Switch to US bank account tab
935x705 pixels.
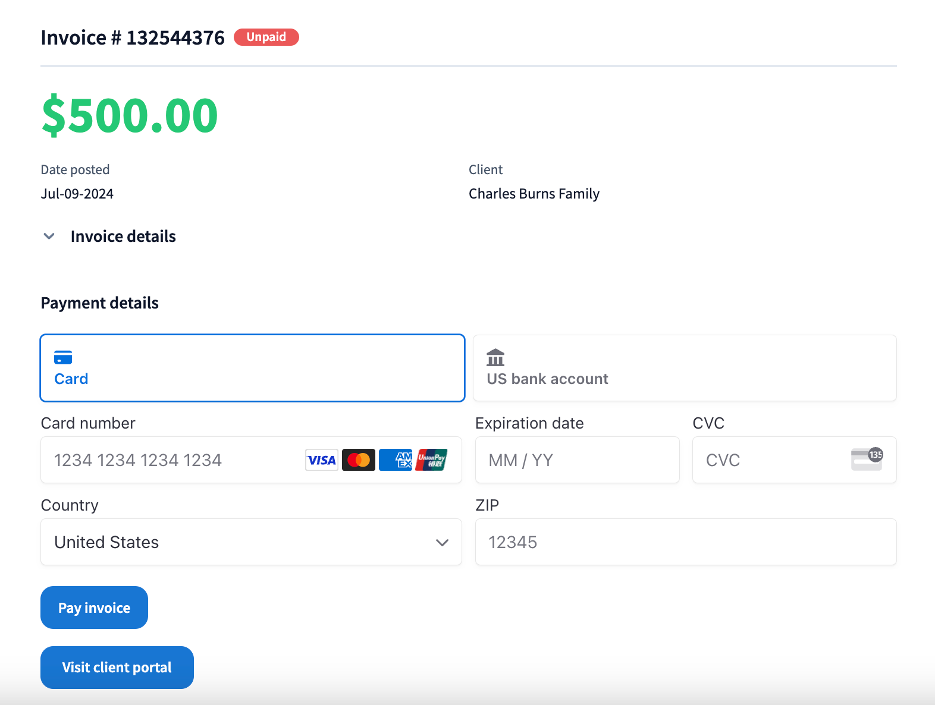tap(685, 368)
